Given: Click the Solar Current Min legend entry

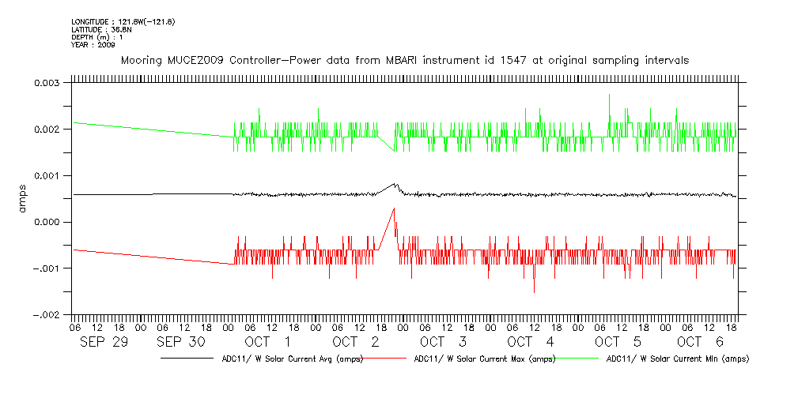Looking at the screenshot, I should point(677,359).
